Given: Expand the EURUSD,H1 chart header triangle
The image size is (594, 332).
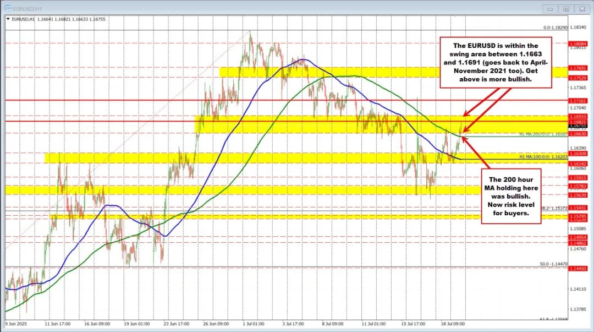Looking at the screenshot, I should coord(7,19).
